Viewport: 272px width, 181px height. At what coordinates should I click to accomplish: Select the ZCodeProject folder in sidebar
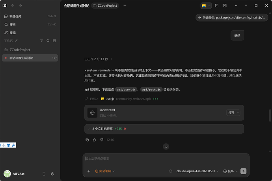30,50
